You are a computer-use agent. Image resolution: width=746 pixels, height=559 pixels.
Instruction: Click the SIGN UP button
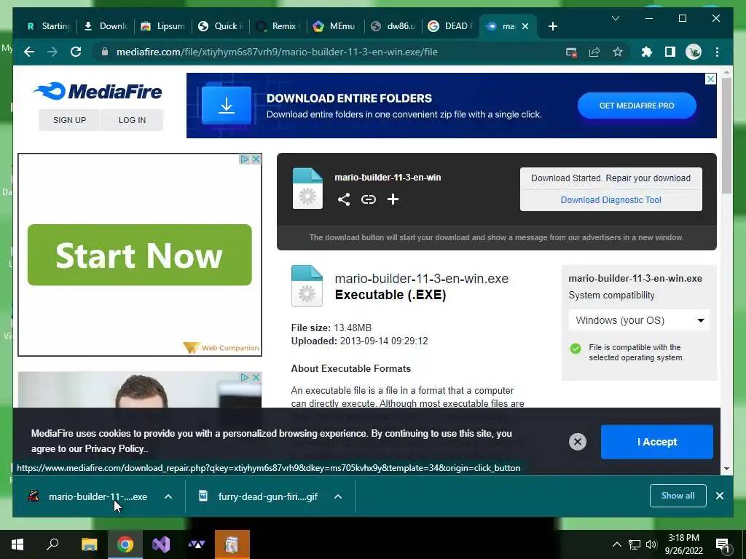click(69, 120)
